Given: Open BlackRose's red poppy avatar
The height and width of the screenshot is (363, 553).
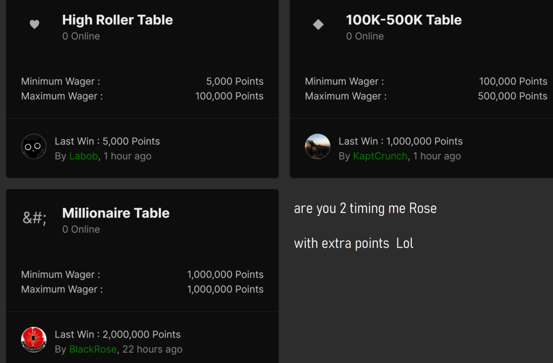Looking at the screenshot, I should pyautogui.click(x=34, y=340).
